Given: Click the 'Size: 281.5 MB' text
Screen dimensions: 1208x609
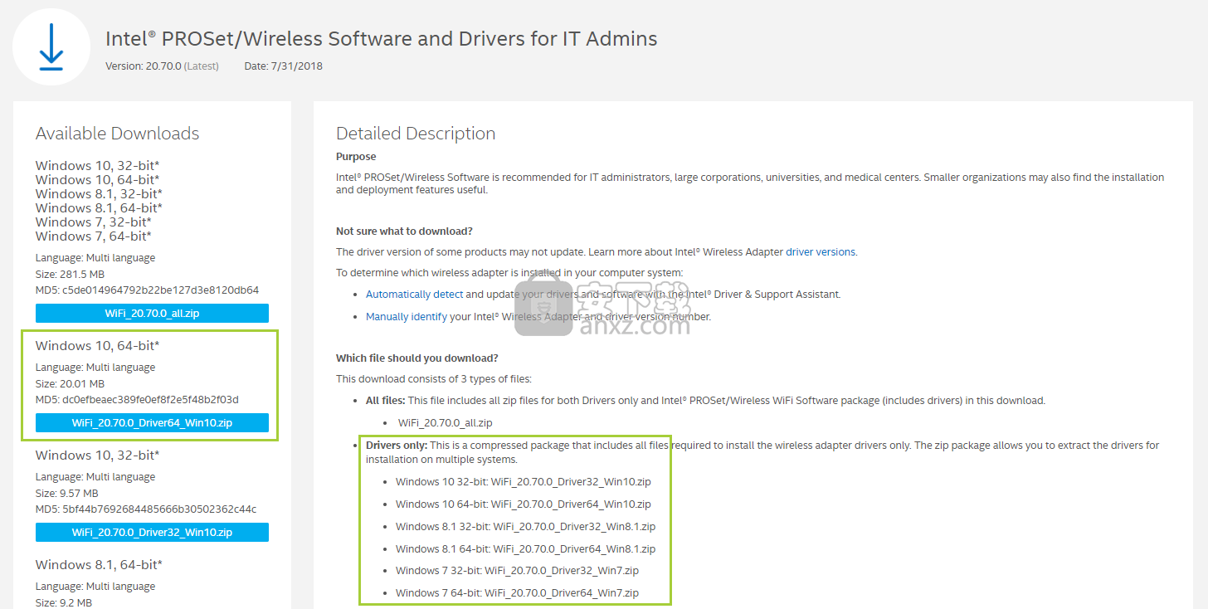Looking at the screenshot, I should pyautogui.click(x=70, y=274).
